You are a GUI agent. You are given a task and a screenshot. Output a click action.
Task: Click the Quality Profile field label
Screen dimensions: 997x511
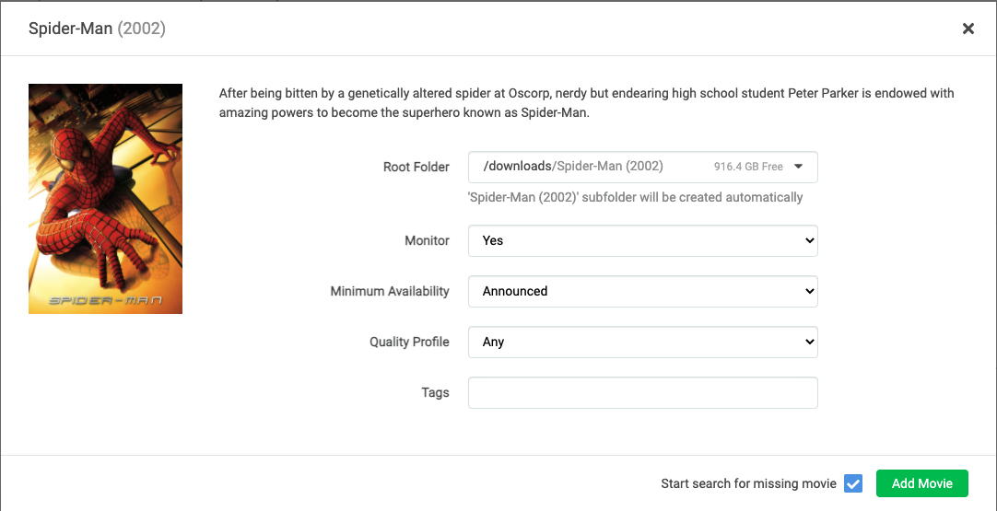[x=409, y=342]
